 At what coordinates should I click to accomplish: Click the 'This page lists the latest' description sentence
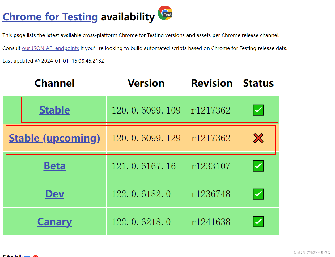[141, 35]
